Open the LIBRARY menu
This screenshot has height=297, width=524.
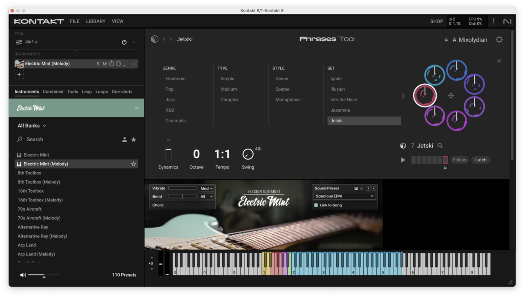pyautogui.click(x=96, y=21)
